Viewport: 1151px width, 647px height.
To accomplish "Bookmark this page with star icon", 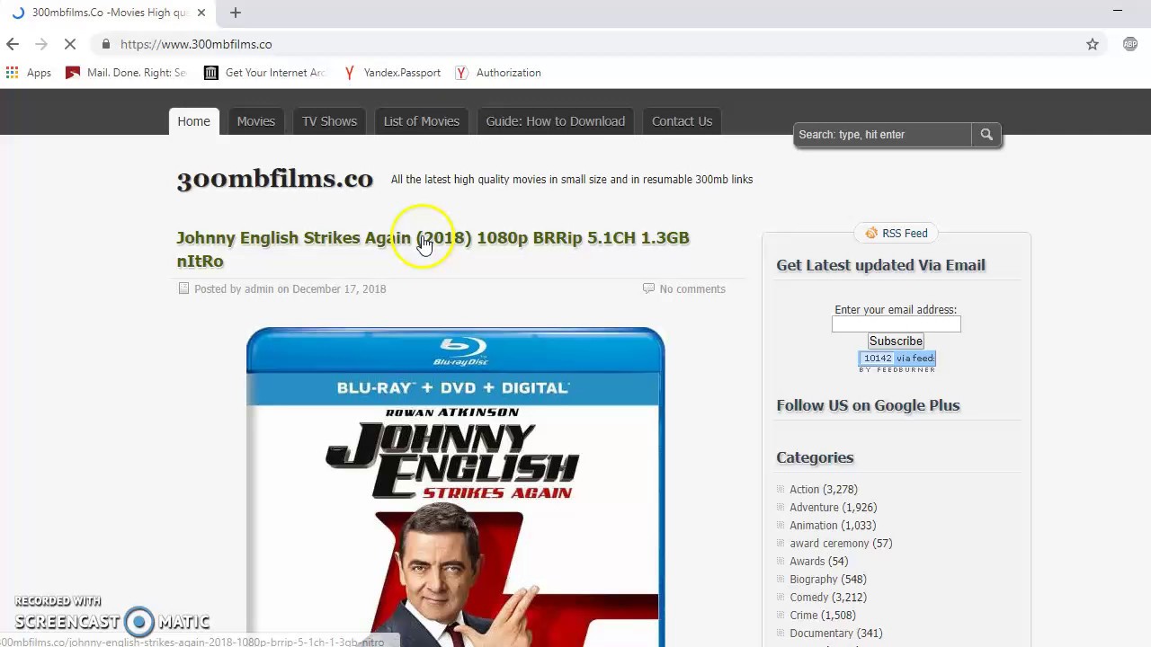I will 1093,44.
